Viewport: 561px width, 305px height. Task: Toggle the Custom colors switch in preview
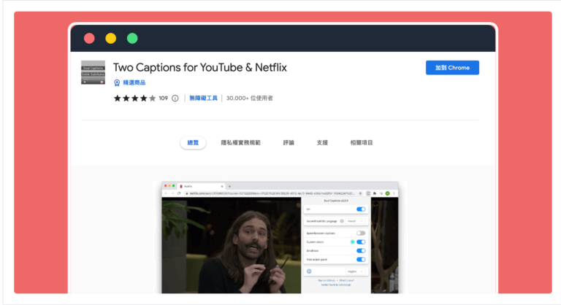(361, 242)
